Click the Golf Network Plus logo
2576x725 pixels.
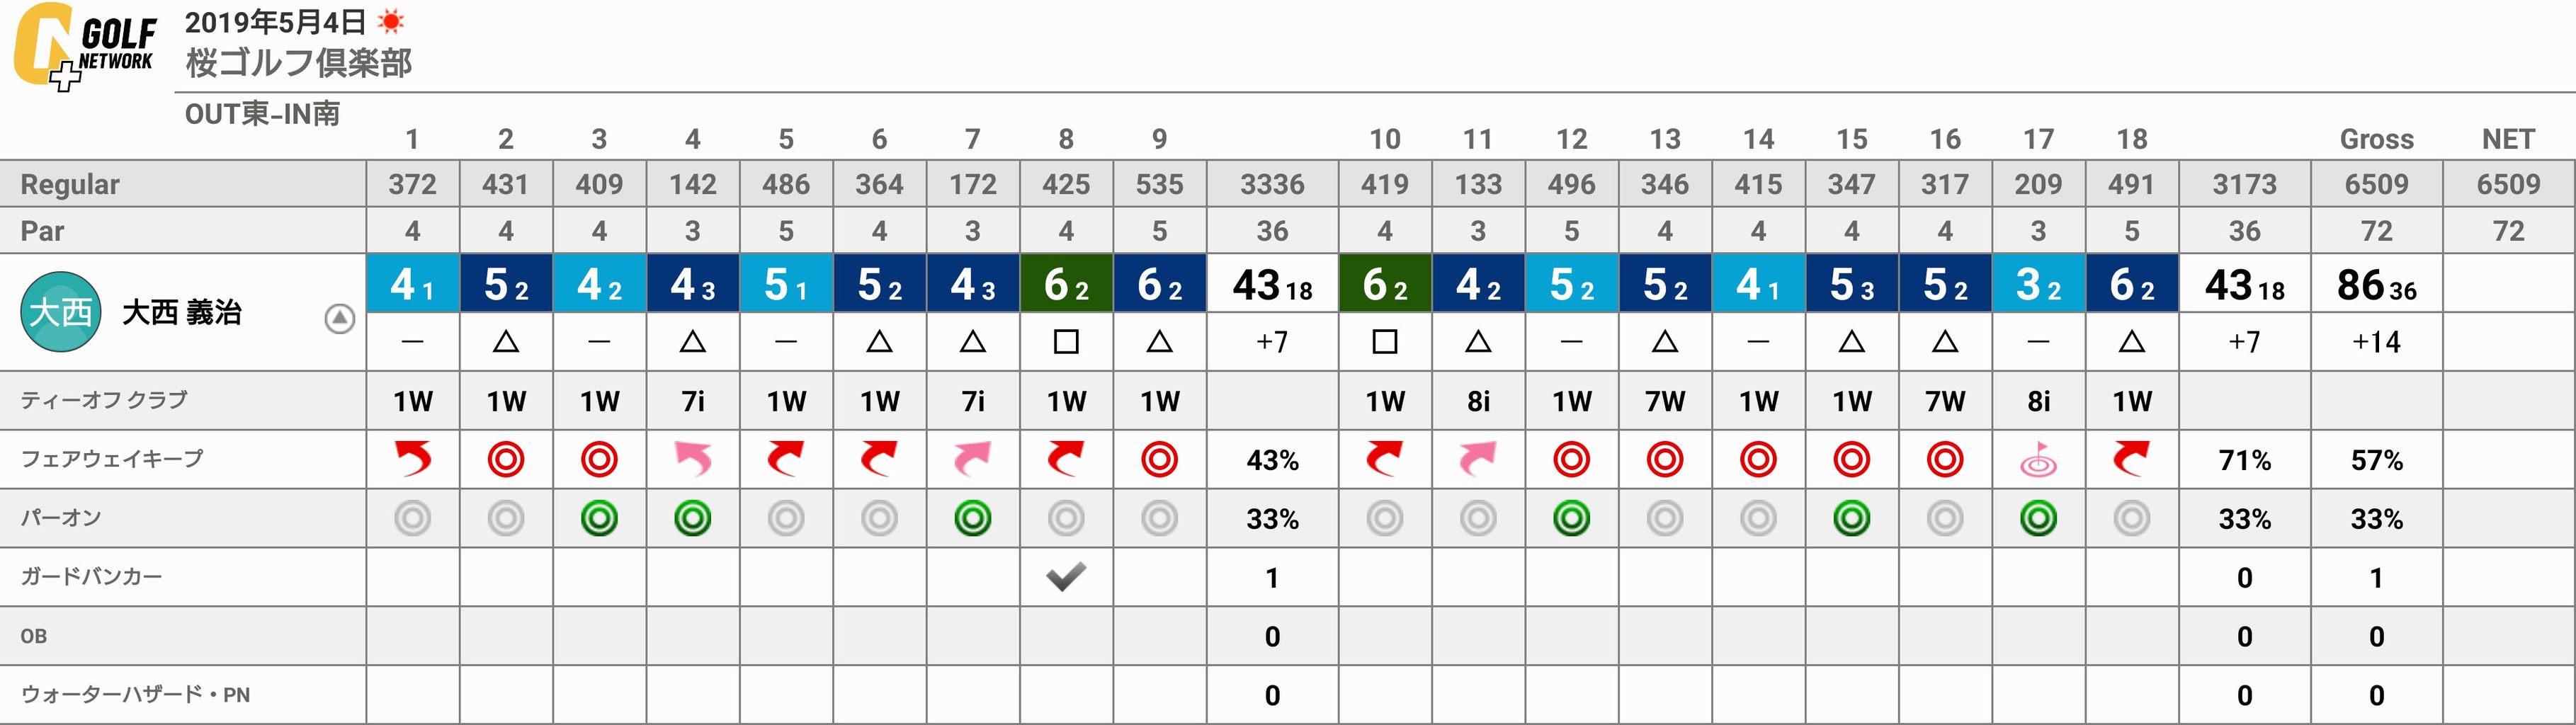tap(84, 47)
